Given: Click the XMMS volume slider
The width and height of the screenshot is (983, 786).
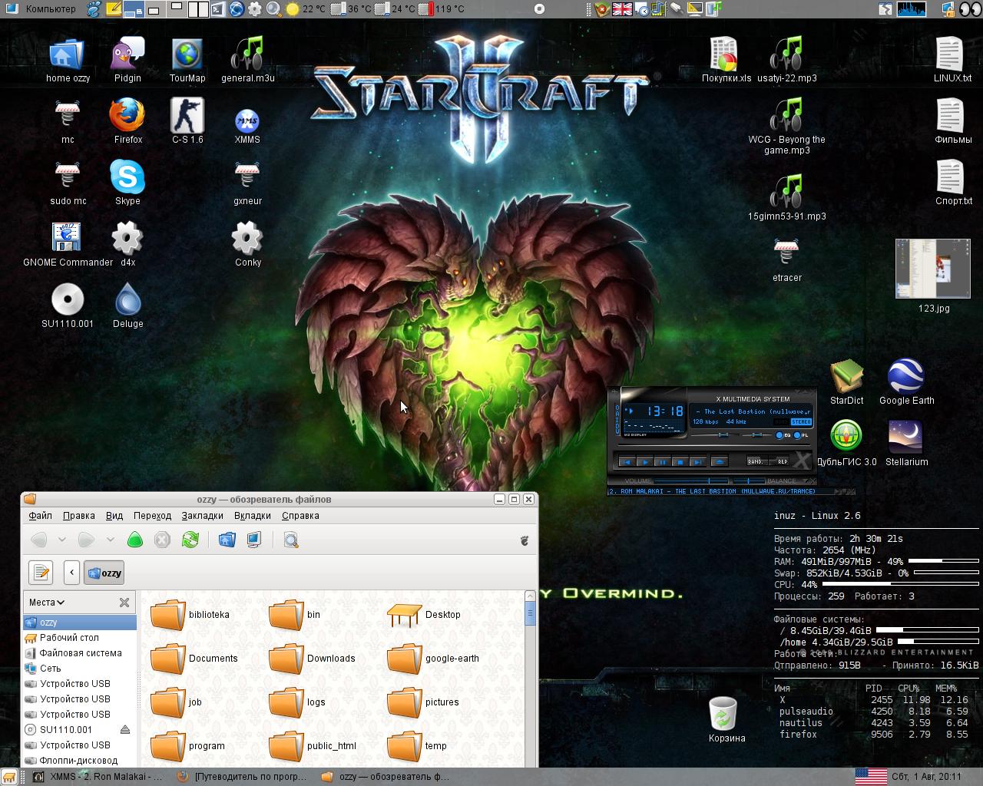Looking at the screenshot, I should [691, 481].
